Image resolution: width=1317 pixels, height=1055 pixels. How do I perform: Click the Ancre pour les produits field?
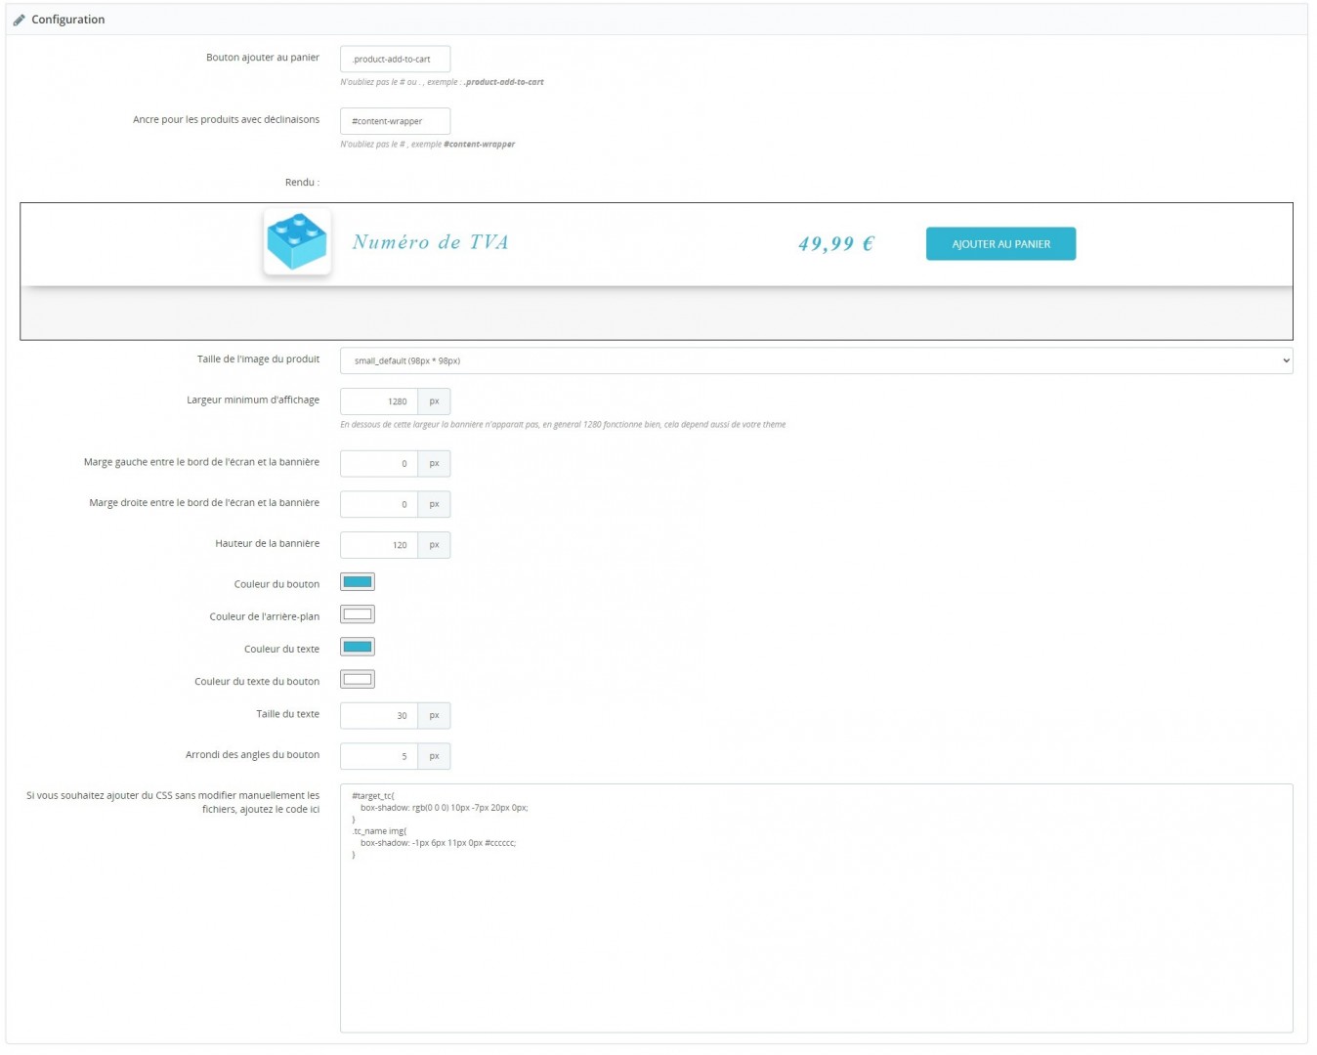pyautogui.click(x=395, y=121)
